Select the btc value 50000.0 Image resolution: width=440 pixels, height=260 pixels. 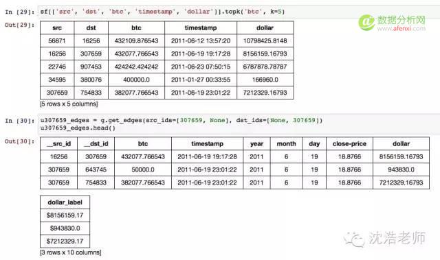(x=143, y=170)
